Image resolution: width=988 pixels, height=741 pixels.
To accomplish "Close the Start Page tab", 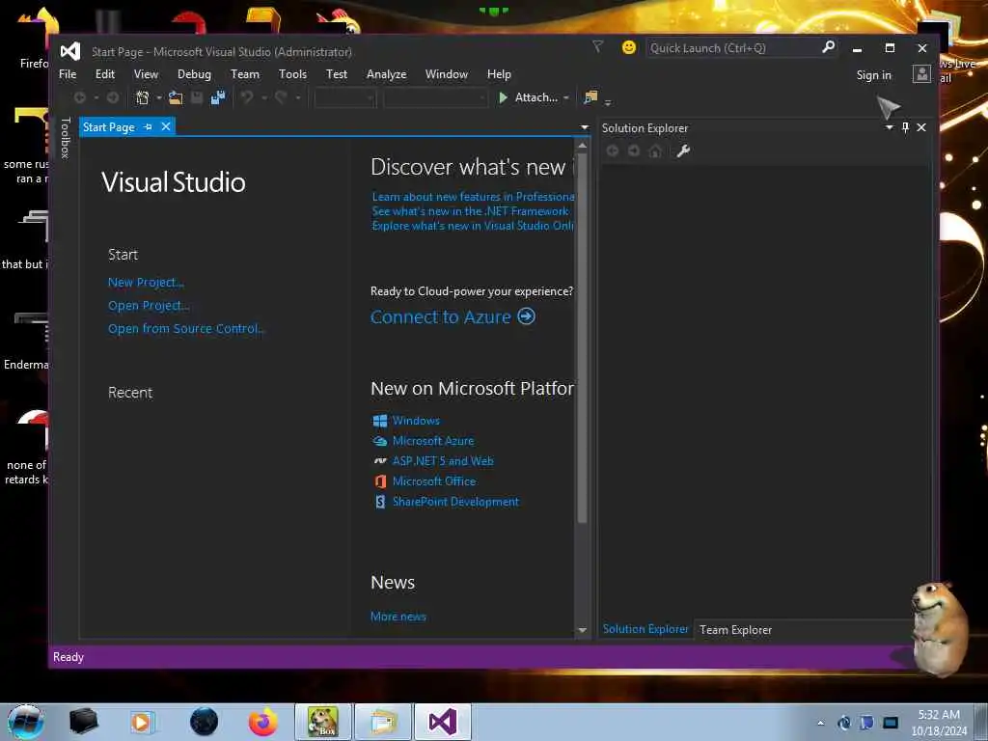I will (x=166, y=126).
